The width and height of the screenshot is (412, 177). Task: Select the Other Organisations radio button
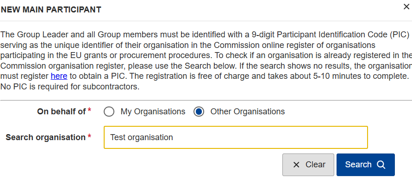(199, 112)
